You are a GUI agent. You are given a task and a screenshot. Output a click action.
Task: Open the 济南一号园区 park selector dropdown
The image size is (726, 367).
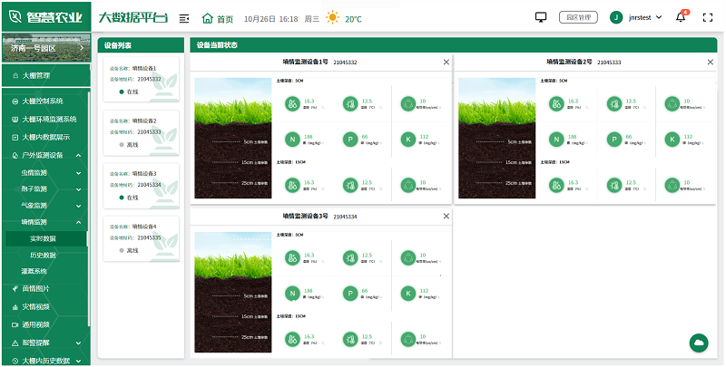pos(44,48)
